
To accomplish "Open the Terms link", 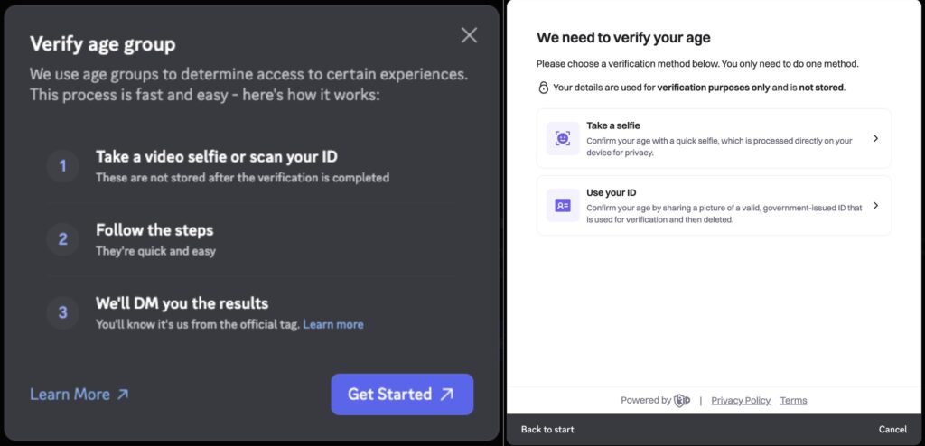I will (x=793, y=400).
